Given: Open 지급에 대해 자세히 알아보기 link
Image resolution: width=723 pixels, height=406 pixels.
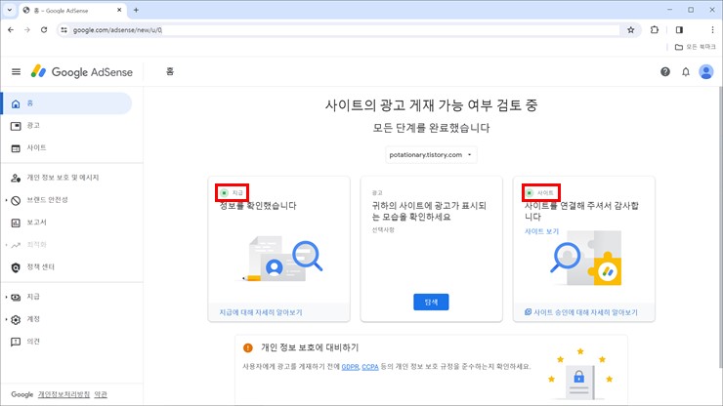Looking at the screenshot, I should tap(261, 312).
